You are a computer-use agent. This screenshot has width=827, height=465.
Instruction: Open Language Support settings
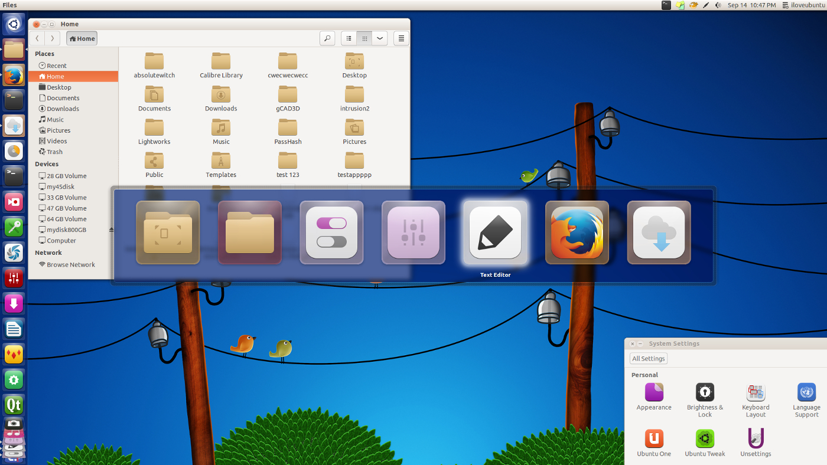tap(806, 400)
